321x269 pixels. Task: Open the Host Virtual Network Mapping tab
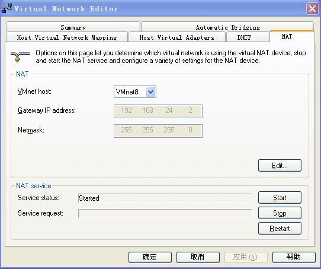[x=67, y=37]
